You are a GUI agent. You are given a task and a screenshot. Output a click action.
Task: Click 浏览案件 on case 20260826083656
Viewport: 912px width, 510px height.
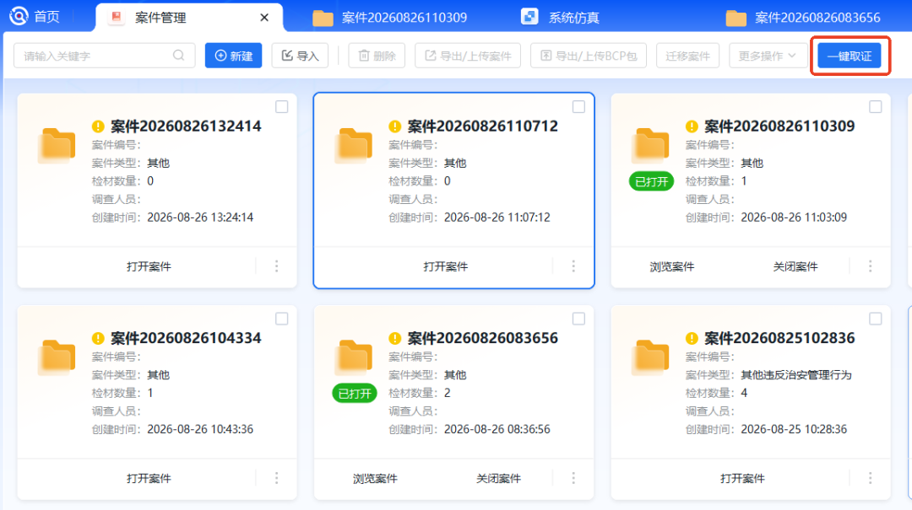375,479
